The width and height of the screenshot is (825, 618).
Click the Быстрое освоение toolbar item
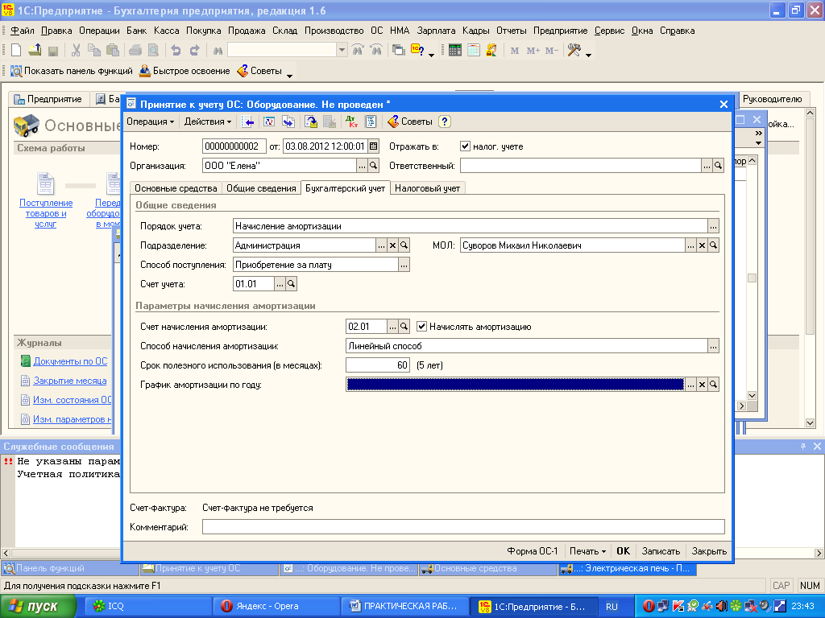(x=184, y=71)
